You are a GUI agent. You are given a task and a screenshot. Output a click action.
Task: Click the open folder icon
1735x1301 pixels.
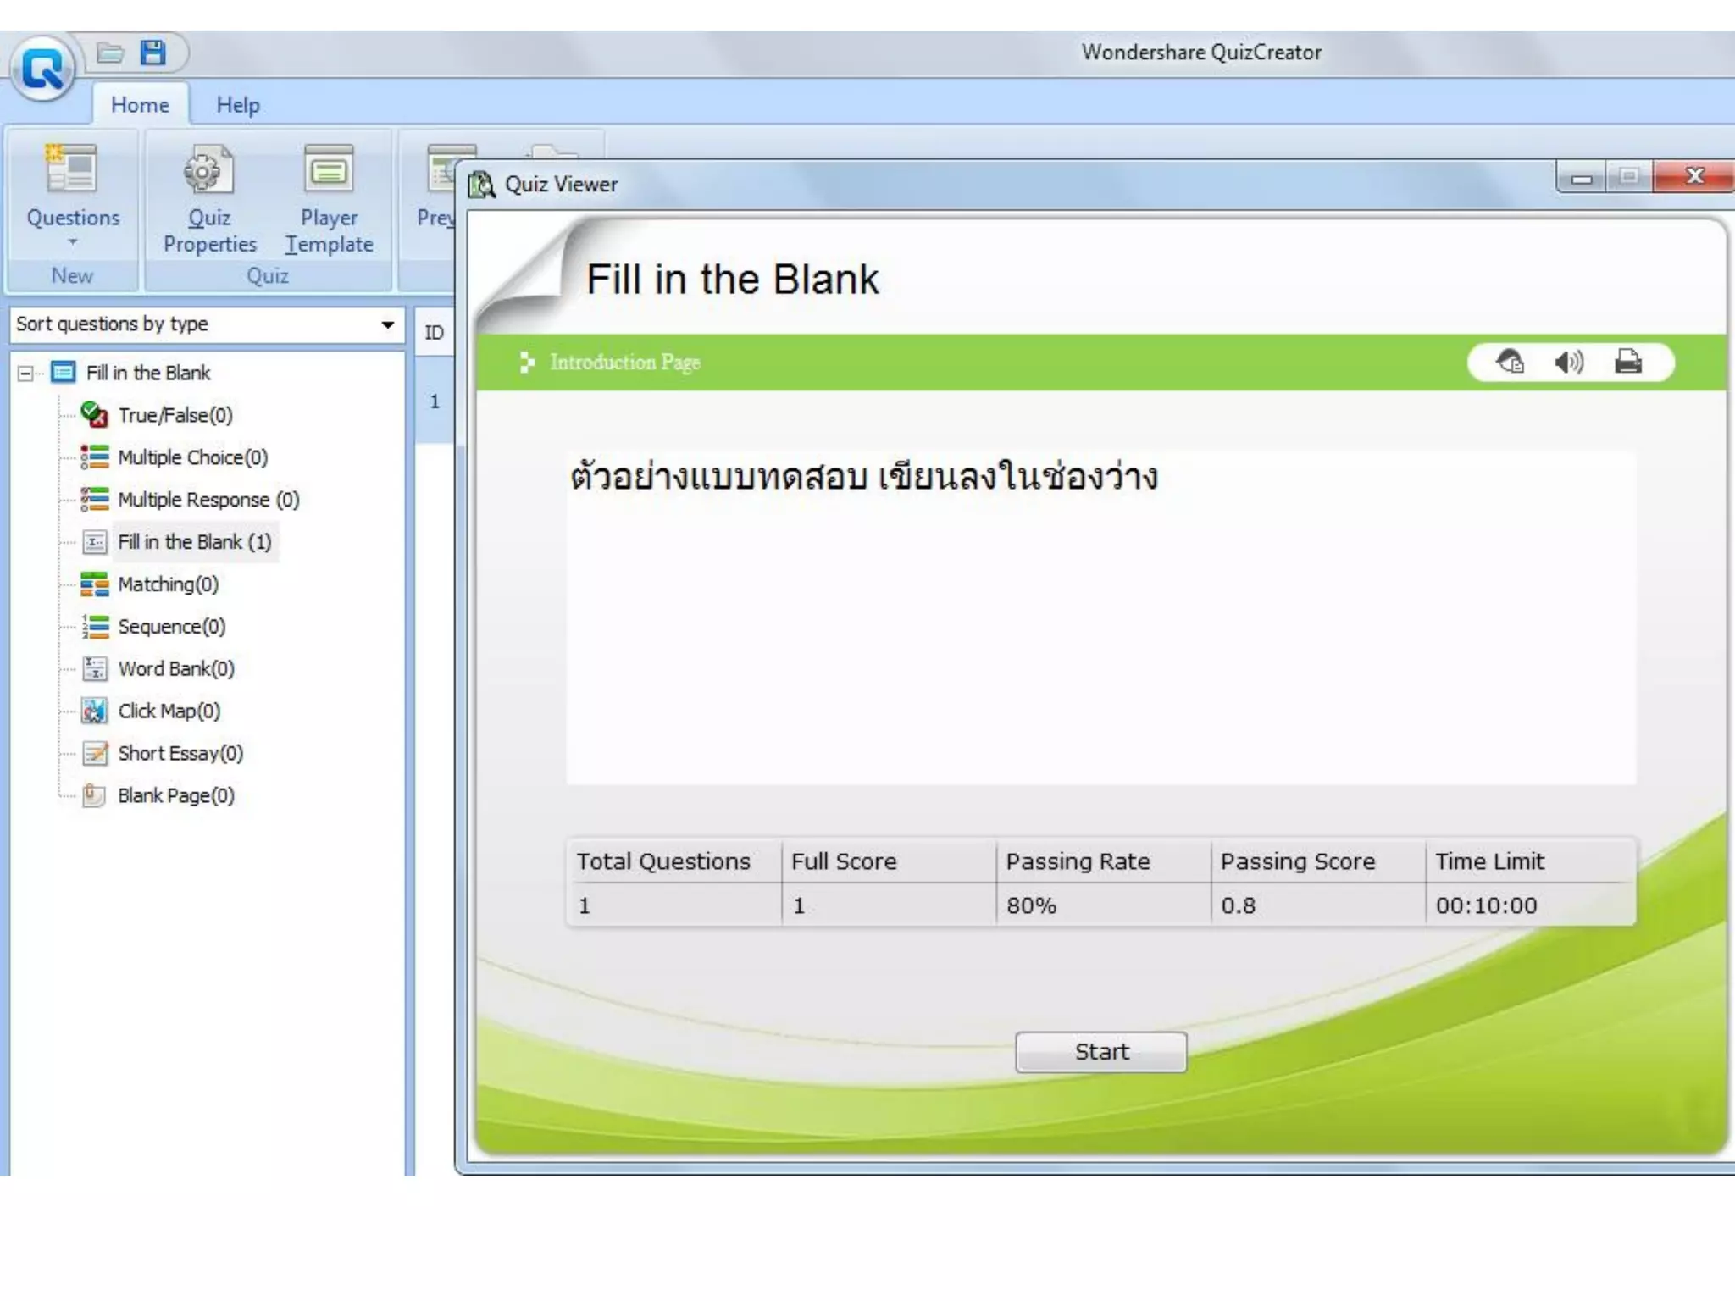click(110, 53)
